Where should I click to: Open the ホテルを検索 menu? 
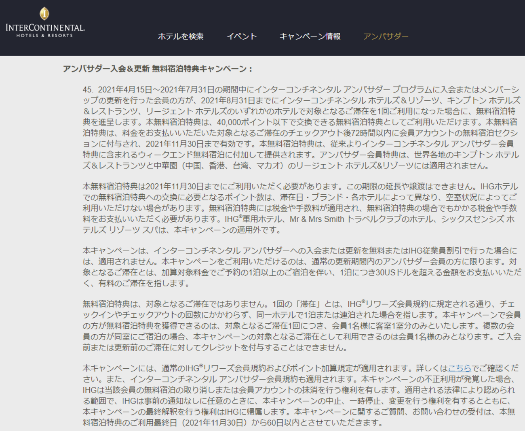click(x=181, y=36)
